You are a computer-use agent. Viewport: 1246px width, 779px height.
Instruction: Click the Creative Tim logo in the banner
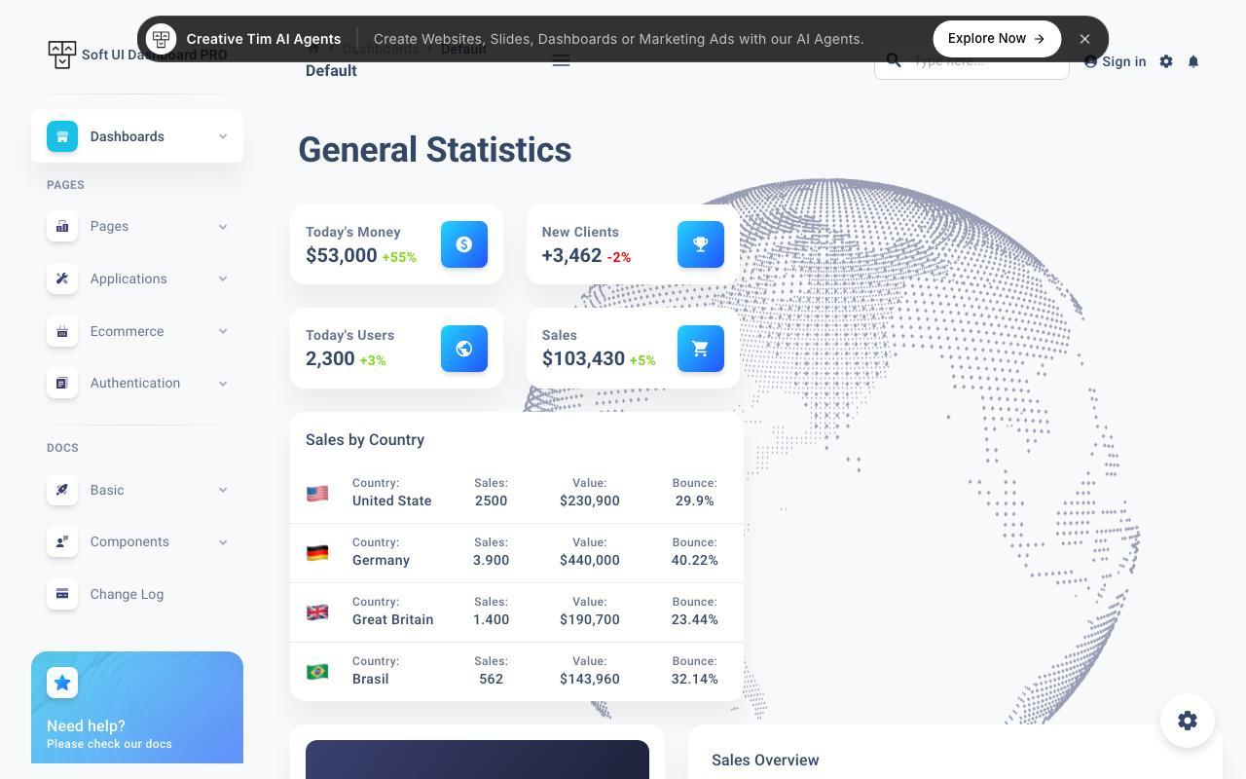tap(162, 39)
